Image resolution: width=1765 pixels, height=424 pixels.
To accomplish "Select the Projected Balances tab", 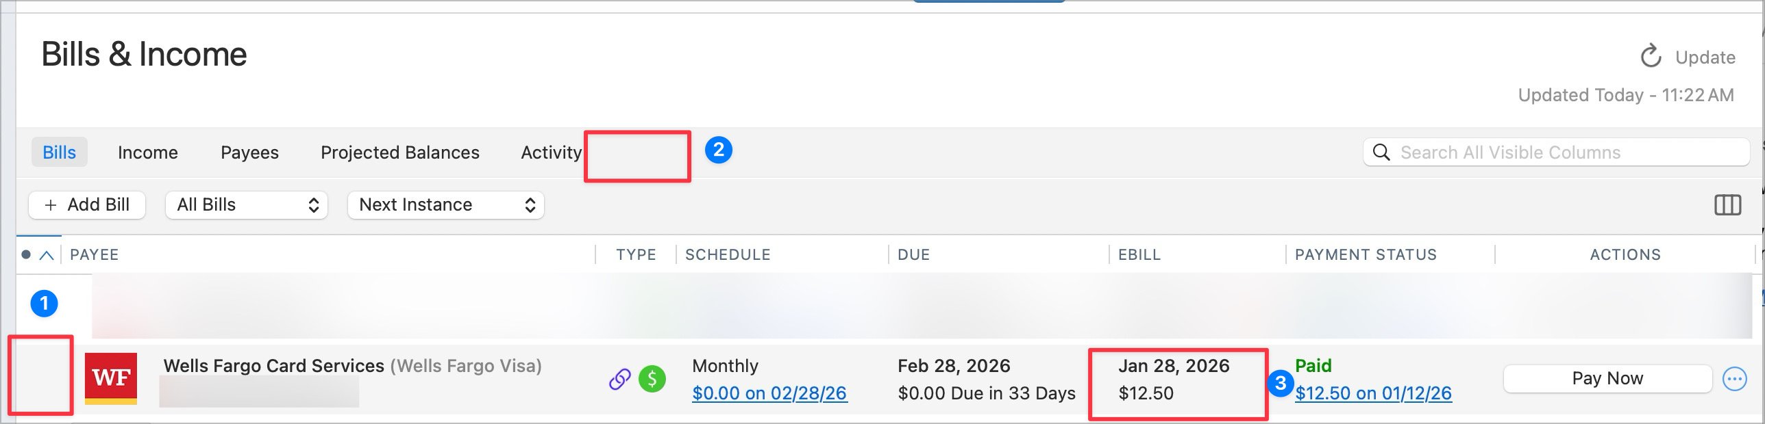I will (x=400, y=153).
